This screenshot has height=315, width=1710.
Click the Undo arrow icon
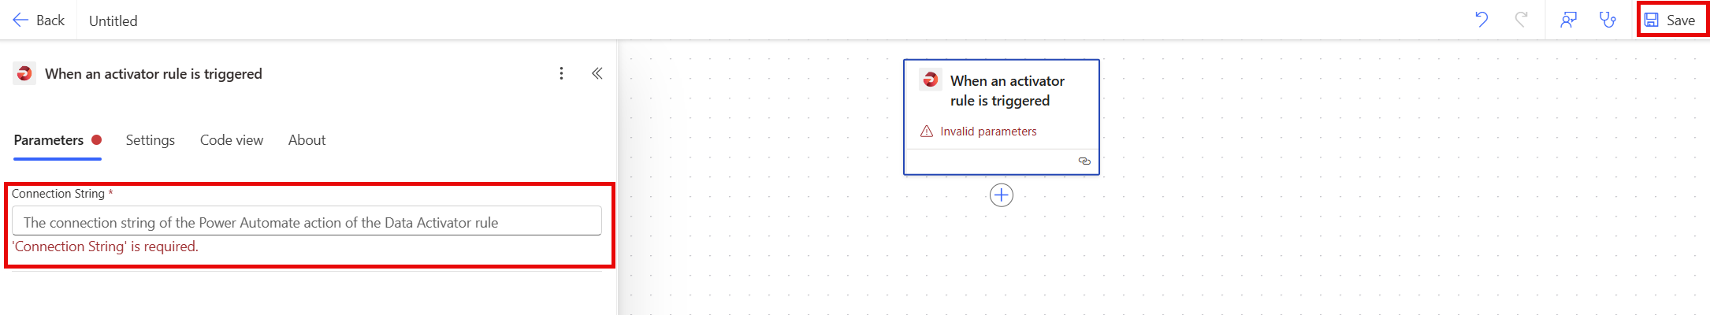click(1481, 20)
